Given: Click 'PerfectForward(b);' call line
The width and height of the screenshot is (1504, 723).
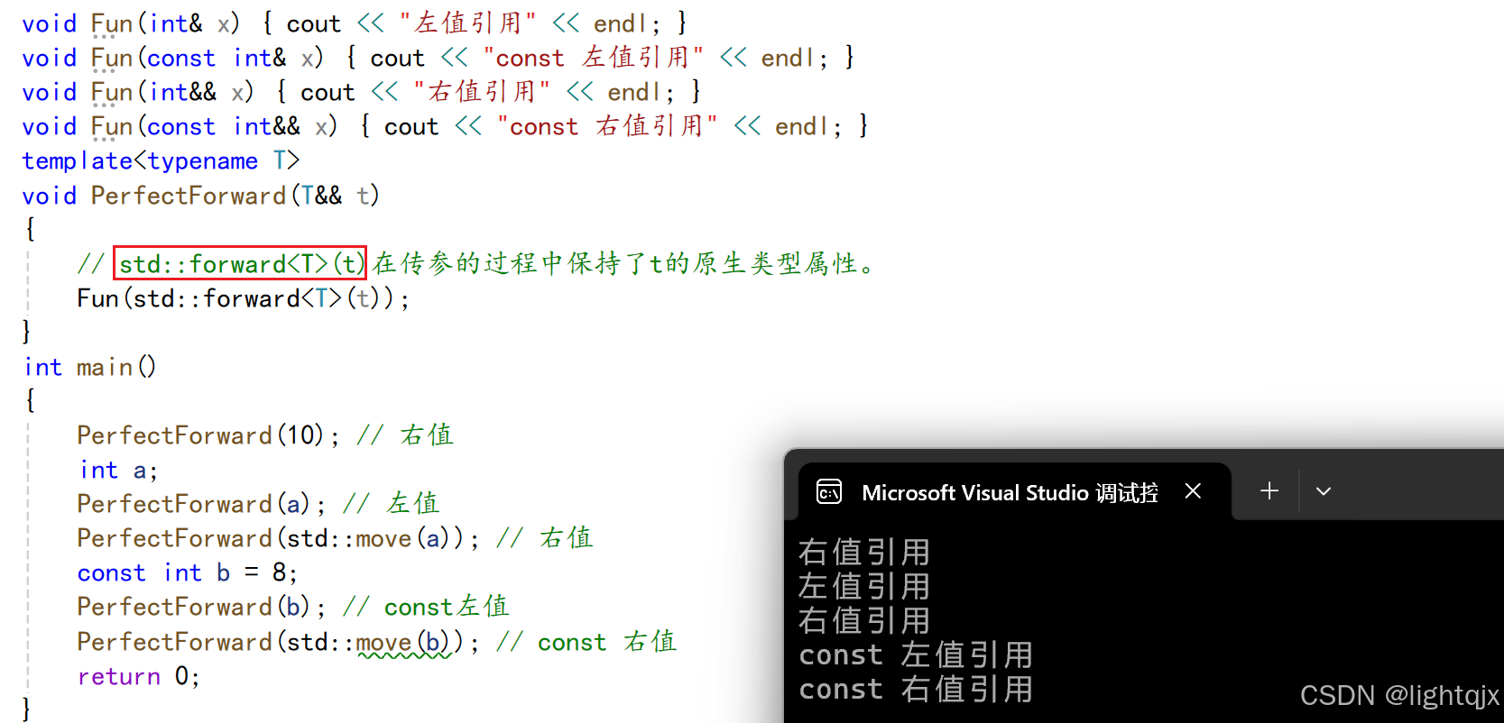Looking at the screenshot, I should tap(201, 607).
